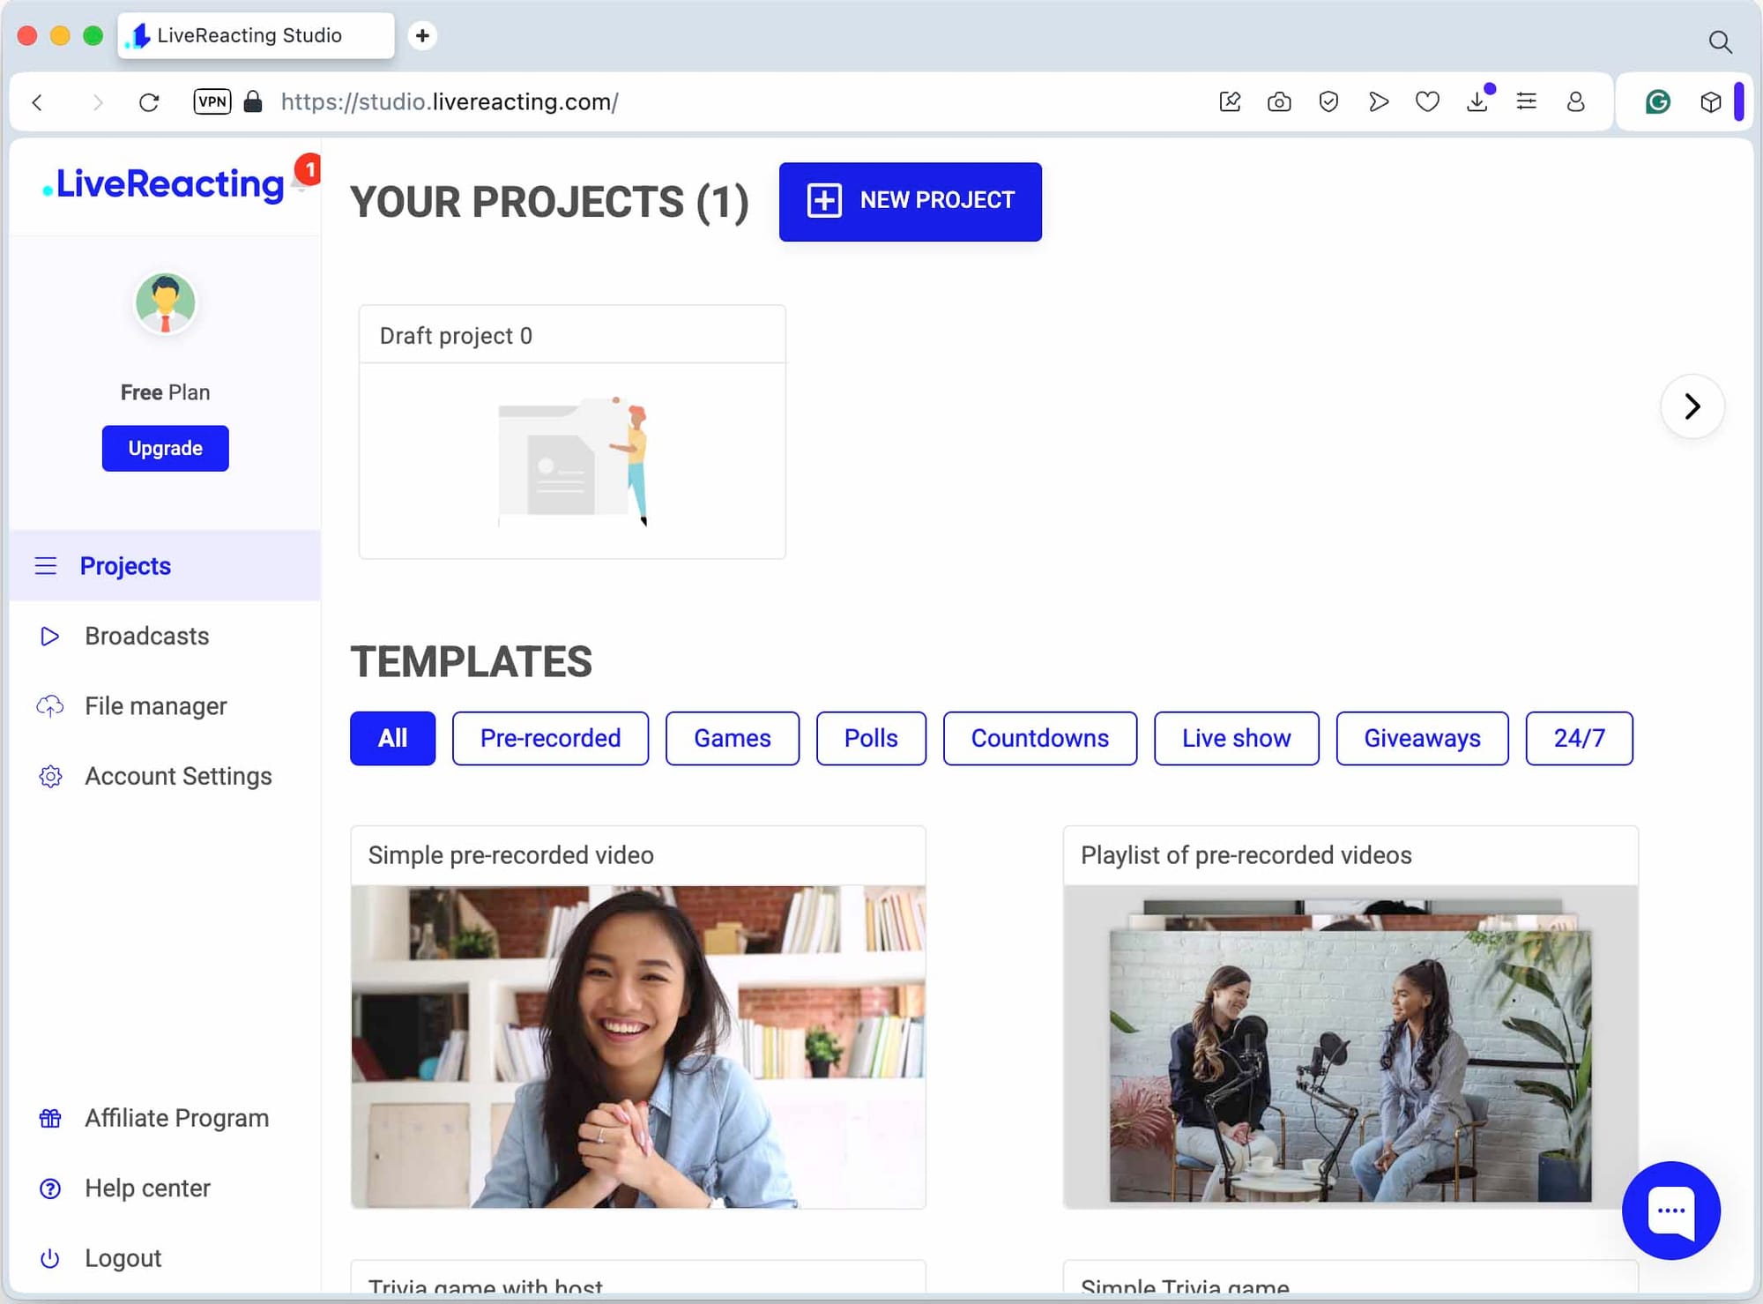Click the VPN badge in address bar
This screenshot has height=1304, width=1763.
[212, 102]
